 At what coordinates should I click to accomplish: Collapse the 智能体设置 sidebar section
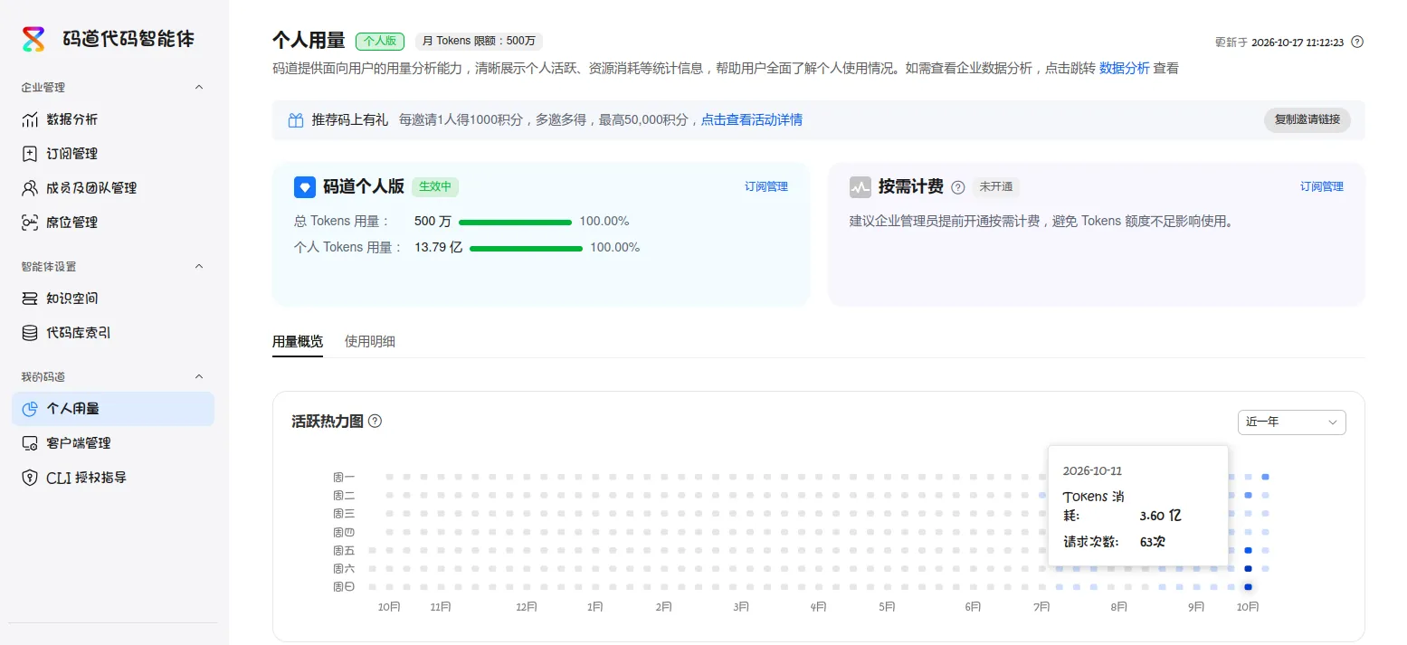(200, 267)
